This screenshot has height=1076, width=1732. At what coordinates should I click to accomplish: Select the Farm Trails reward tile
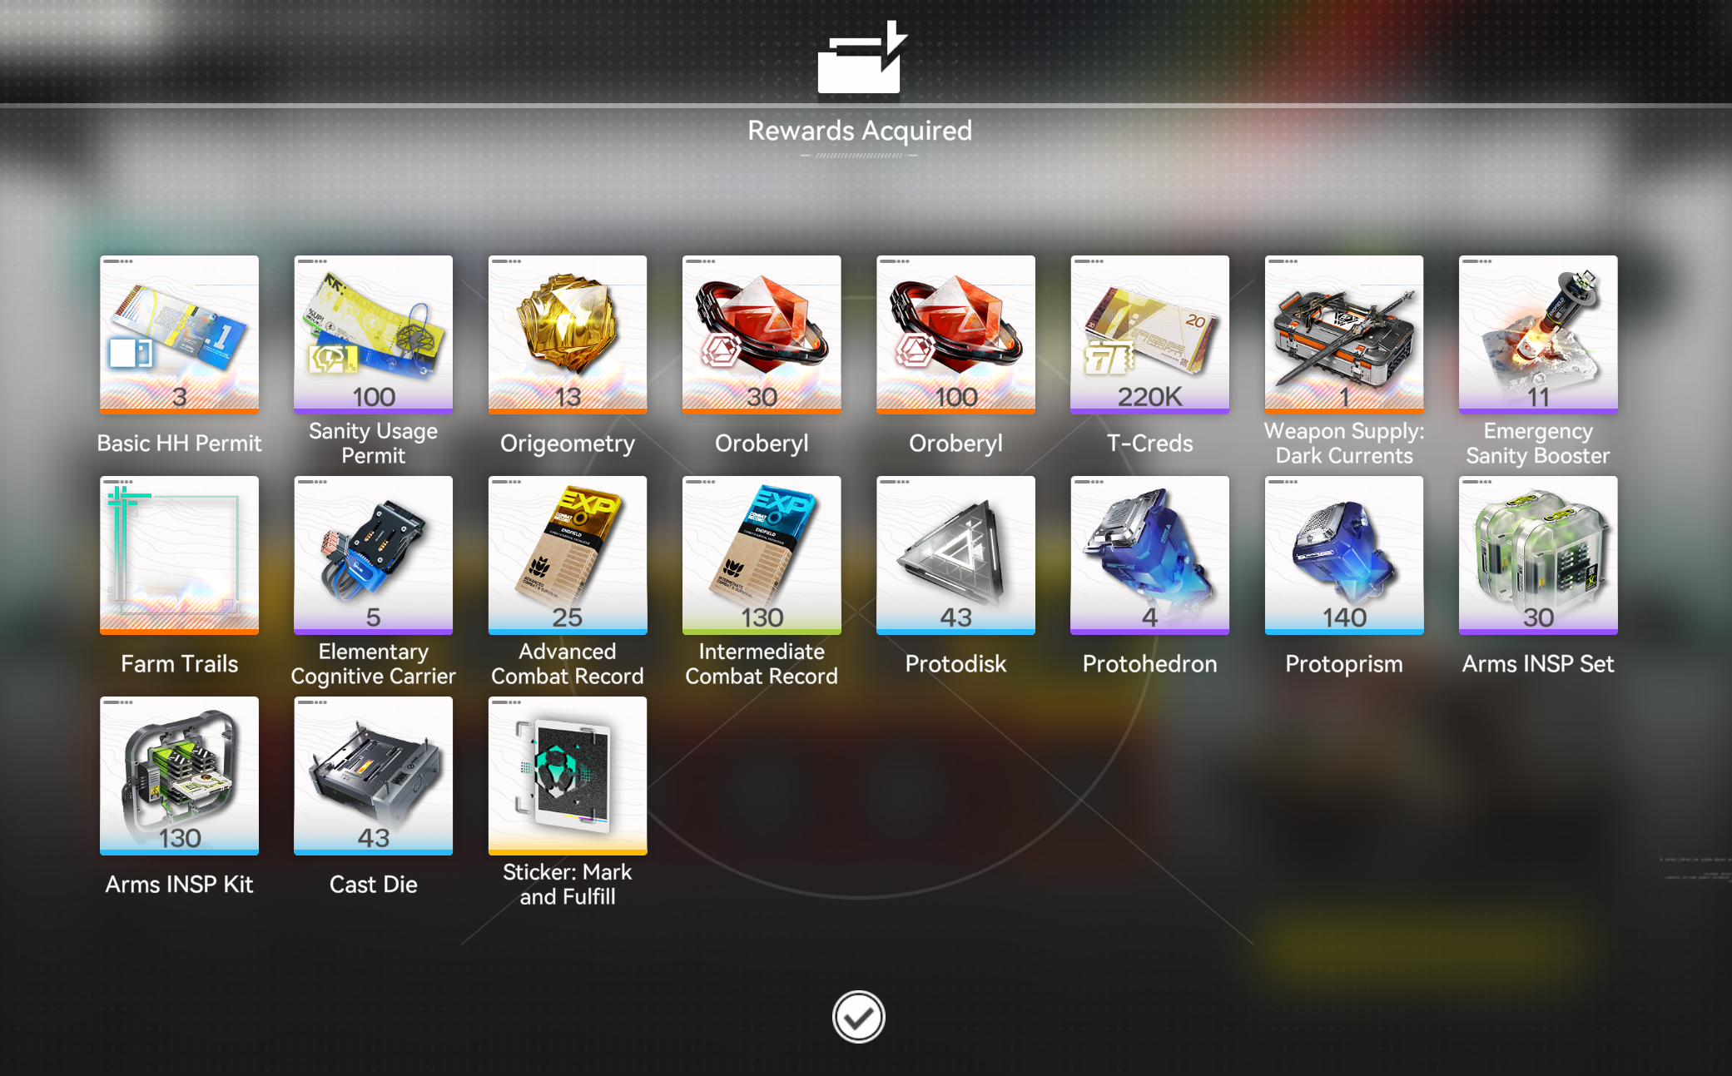179,554
